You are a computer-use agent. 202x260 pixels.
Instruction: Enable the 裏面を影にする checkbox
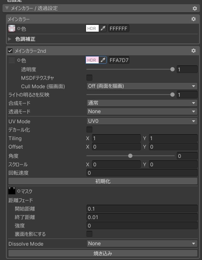89,234
